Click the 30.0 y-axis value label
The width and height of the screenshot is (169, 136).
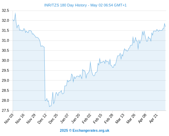pyautogui.click(x=5, y=61)
